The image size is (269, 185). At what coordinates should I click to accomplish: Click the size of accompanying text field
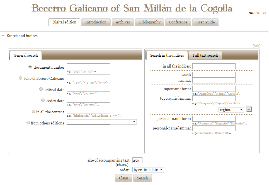137,160
